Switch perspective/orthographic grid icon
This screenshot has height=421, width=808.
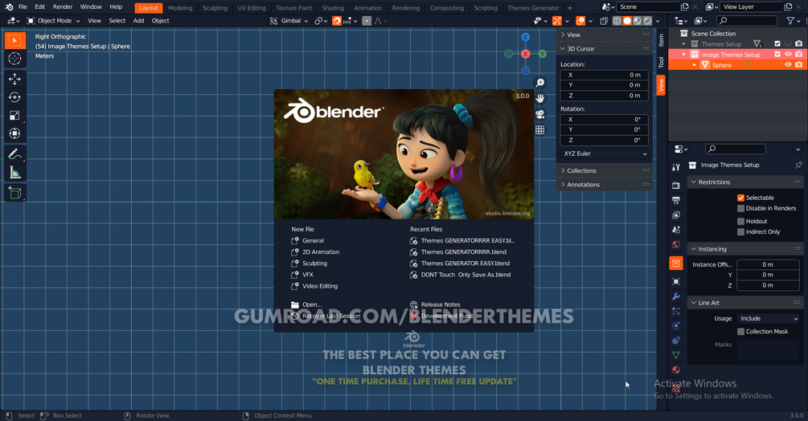tap(540, 130)
